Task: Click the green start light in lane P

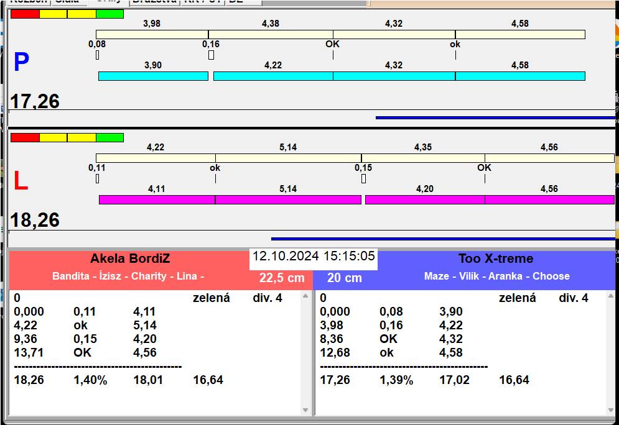Action: [x=109, y=14]
